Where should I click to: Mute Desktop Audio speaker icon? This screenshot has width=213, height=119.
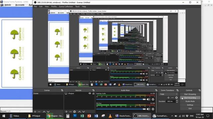pos(148,99)
